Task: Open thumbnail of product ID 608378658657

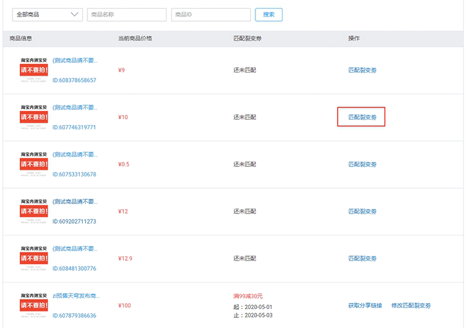Action: click(34, 70)
